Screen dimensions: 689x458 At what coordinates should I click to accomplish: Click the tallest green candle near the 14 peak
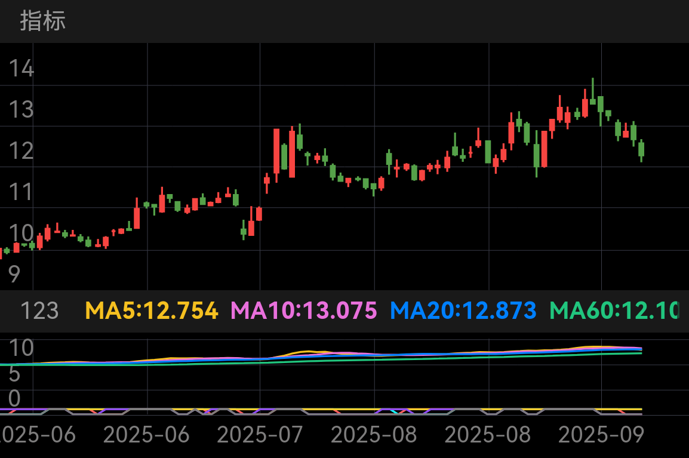[593, 91]
